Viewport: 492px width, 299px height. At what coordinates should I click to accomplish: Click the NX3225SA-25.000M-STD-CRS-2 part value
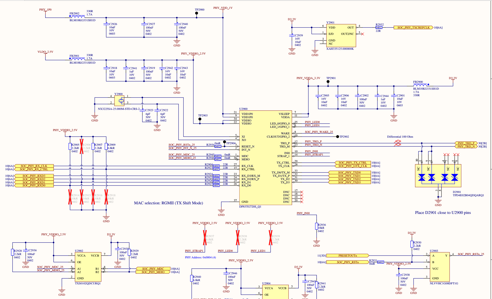pos(119,109)
